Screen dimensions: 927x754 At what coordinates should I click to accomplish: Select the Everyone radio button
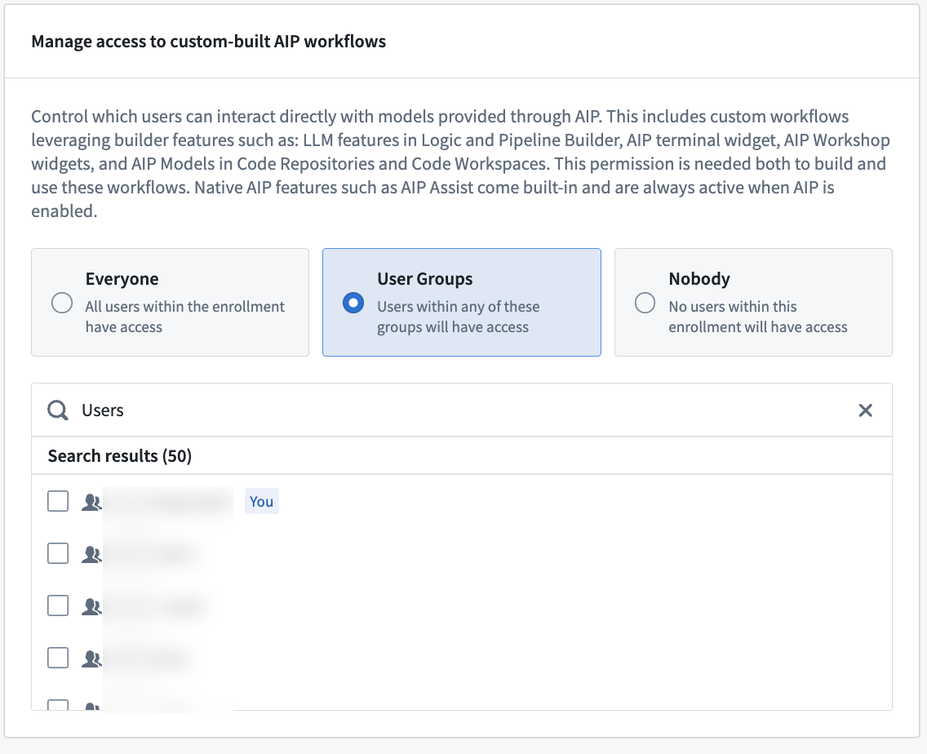coord(62,303)
